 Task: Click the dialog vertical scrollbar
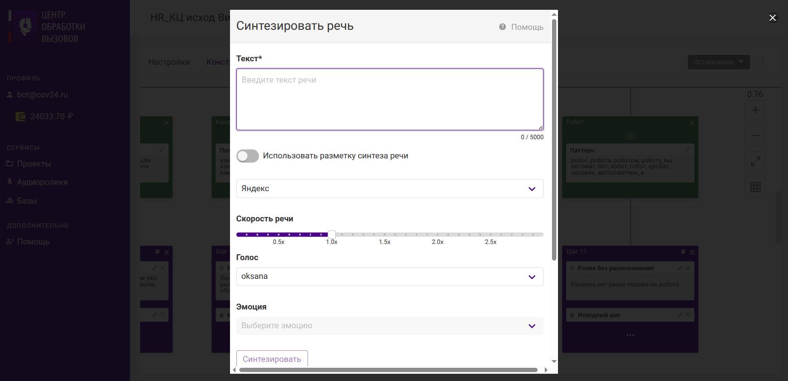click(554, 140)
